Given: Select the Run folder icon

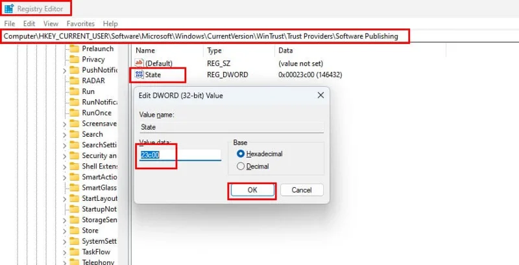Looking at the screenshot, I should tap(75, 91).
